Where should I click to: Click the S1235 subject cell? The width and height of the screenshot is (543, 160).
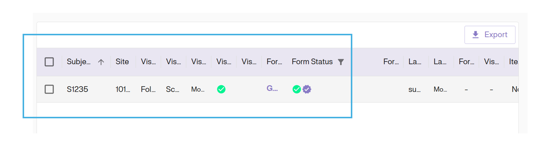[x=77, y=89]
